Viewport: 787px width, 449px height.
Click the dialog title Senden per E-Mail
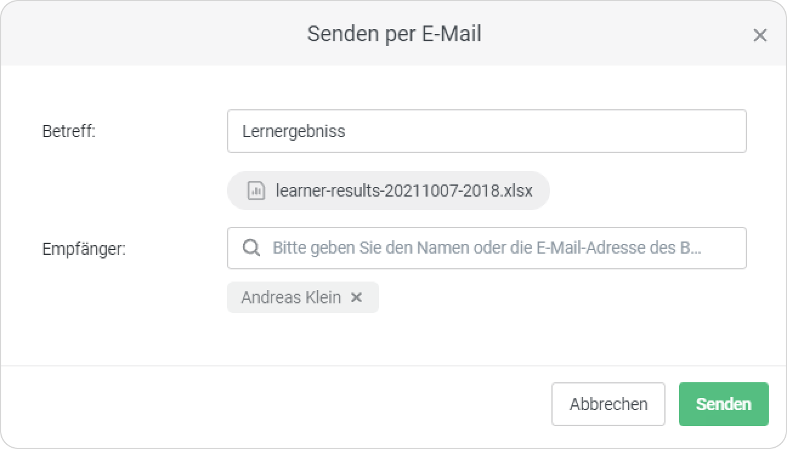click(x=394, y=33)
